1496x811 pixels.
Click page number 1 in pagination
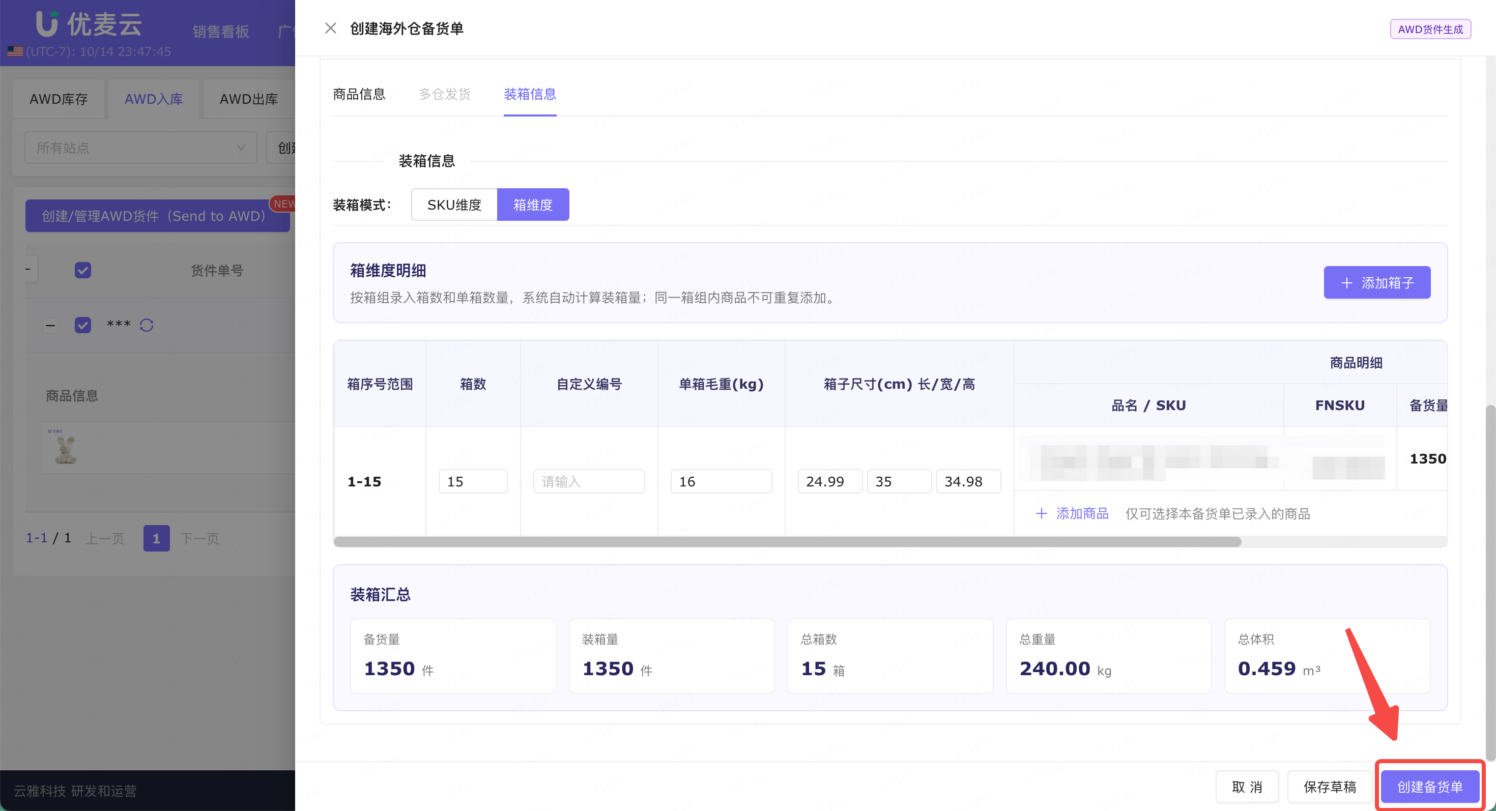tap(156, 538)
